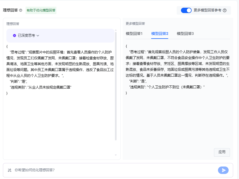
Task: Click scrollbar up arrow in ideal answer panel
Action: (x=116, y=30)
